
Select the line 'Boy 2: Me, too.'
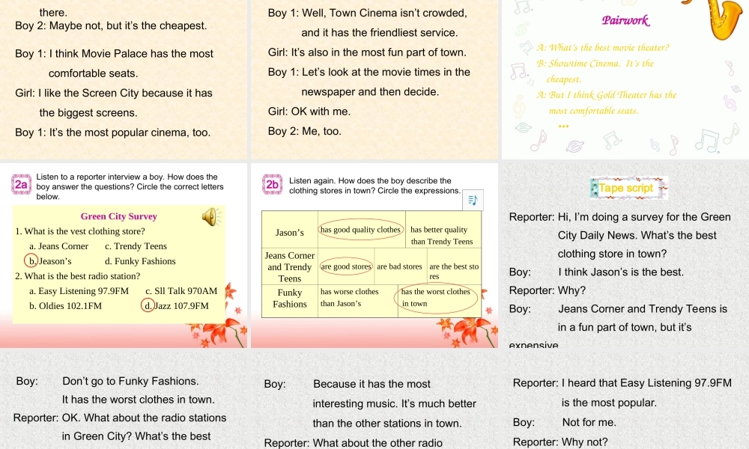coord(304,131)
